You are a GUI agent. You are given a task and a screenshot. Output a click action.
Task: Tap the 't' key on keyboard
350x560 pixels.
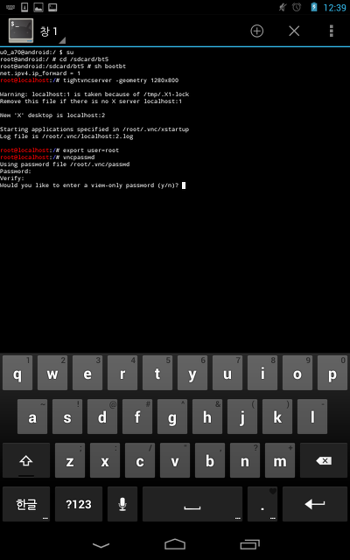coord(157,373)
